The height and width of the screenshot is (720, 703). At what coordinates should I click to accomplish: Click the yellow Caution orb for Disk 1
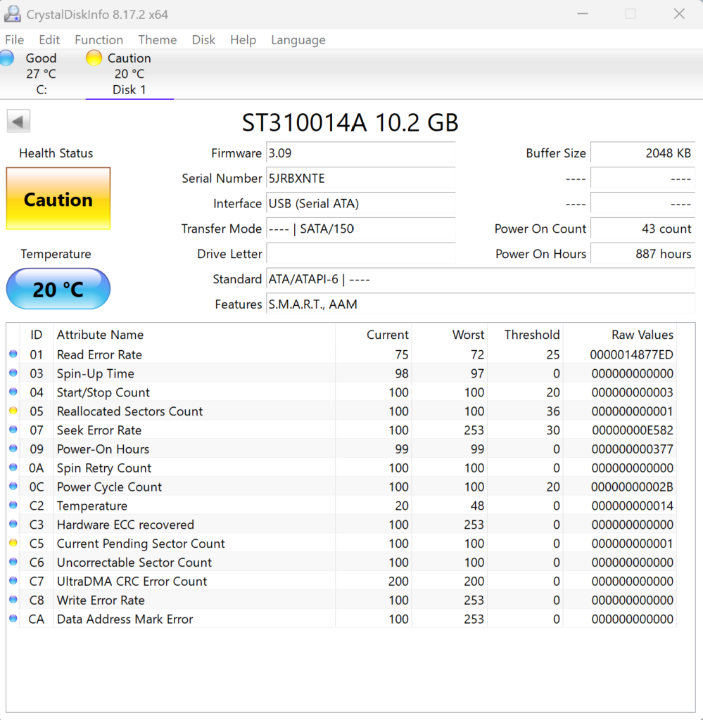point(94,58)
